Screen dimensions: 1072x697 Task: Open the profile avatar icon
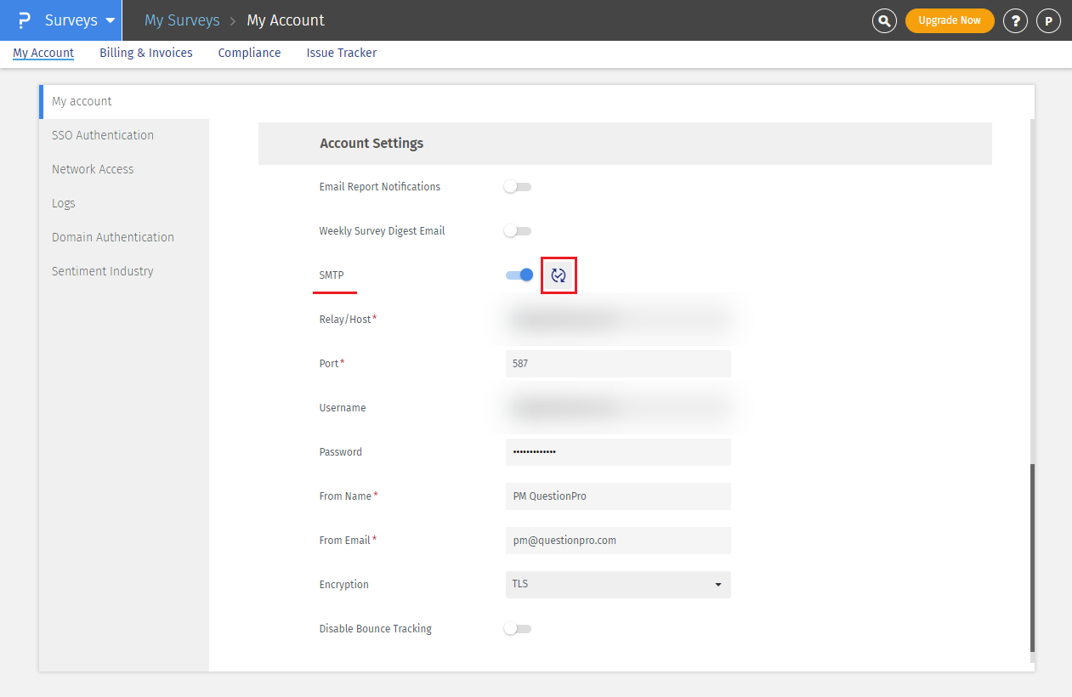point(1048,20)
